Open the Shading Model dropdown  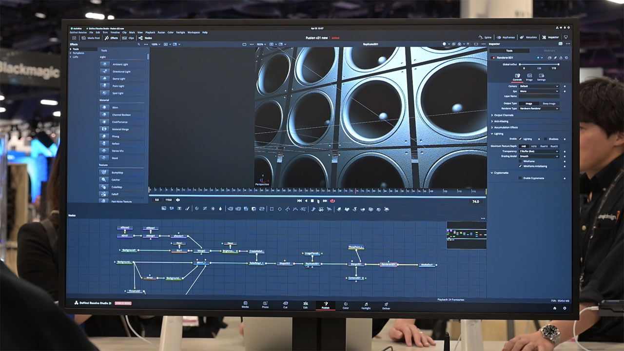click(x=539, y=156)
